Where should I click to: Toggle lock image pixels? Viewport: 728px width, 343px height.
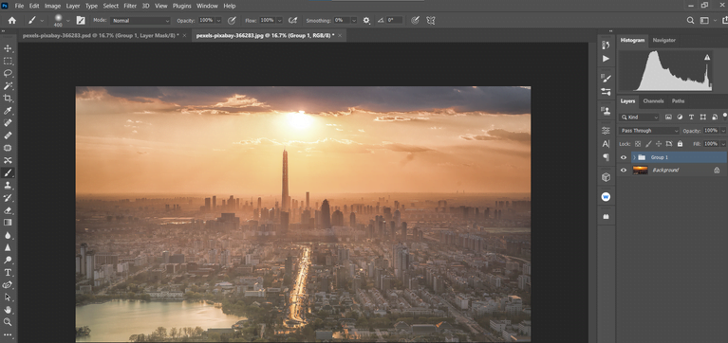point(648,144)
